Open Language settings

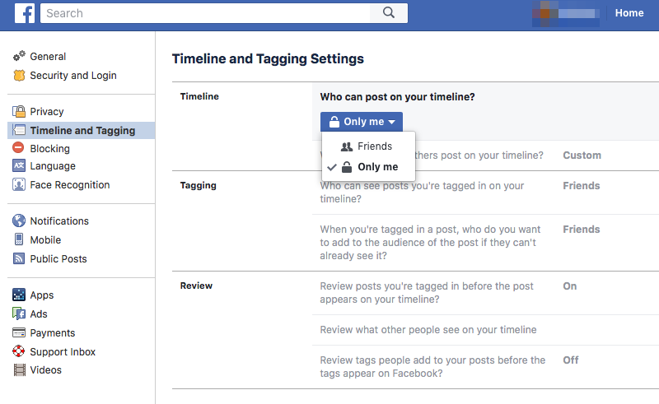pyautogui.click(x=53, y=166)
